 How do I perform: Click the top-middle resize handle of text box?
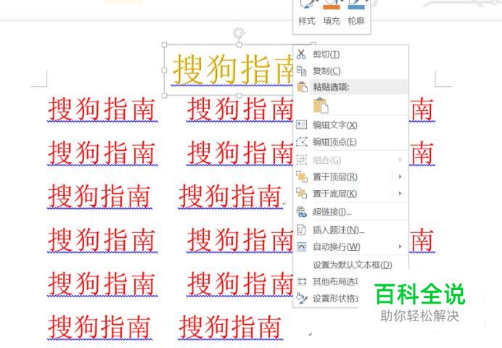[239, 45]
